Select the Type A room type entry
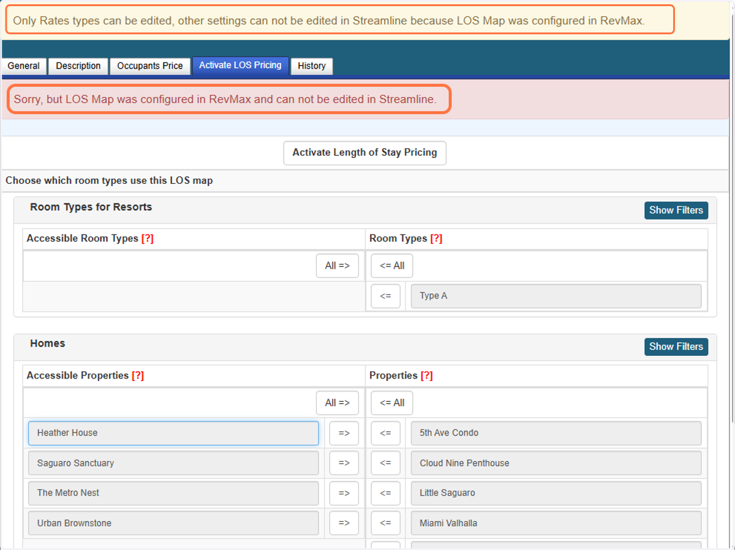Screen dimensions: 735x550 click(x=556, y=296)
